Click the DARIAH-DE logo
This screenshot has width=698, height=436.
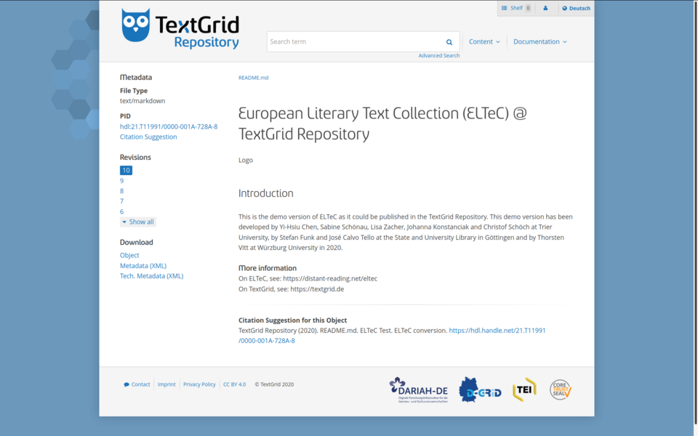[x=418, y=389]
